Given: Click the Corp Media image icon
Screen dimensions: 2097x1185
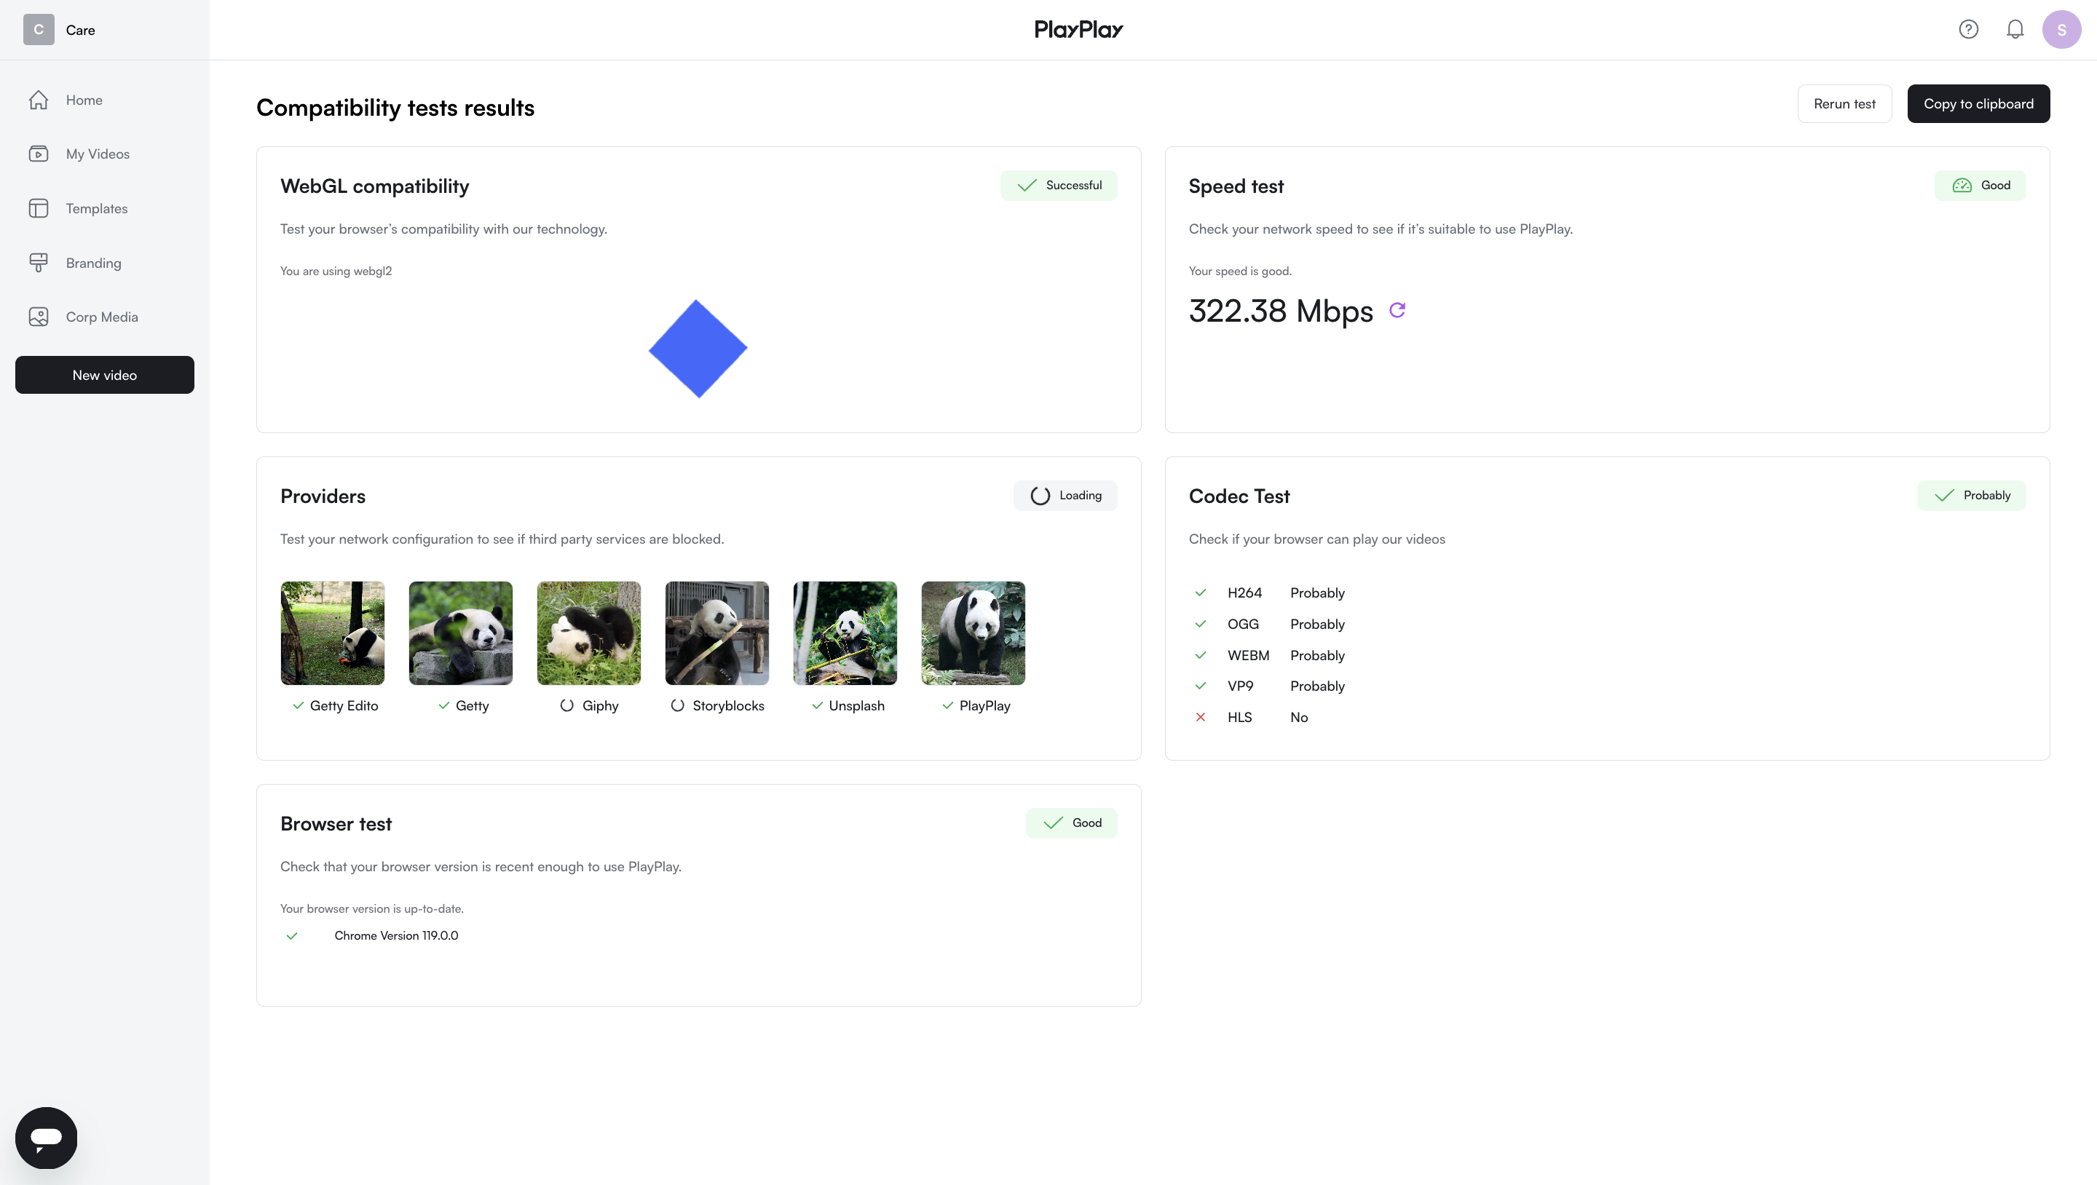Looking at the screenshot, I should tap(39, 317).
